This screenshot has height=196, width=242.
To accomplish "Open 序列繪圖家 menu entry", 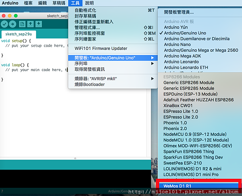I will [x=113, y=39].
